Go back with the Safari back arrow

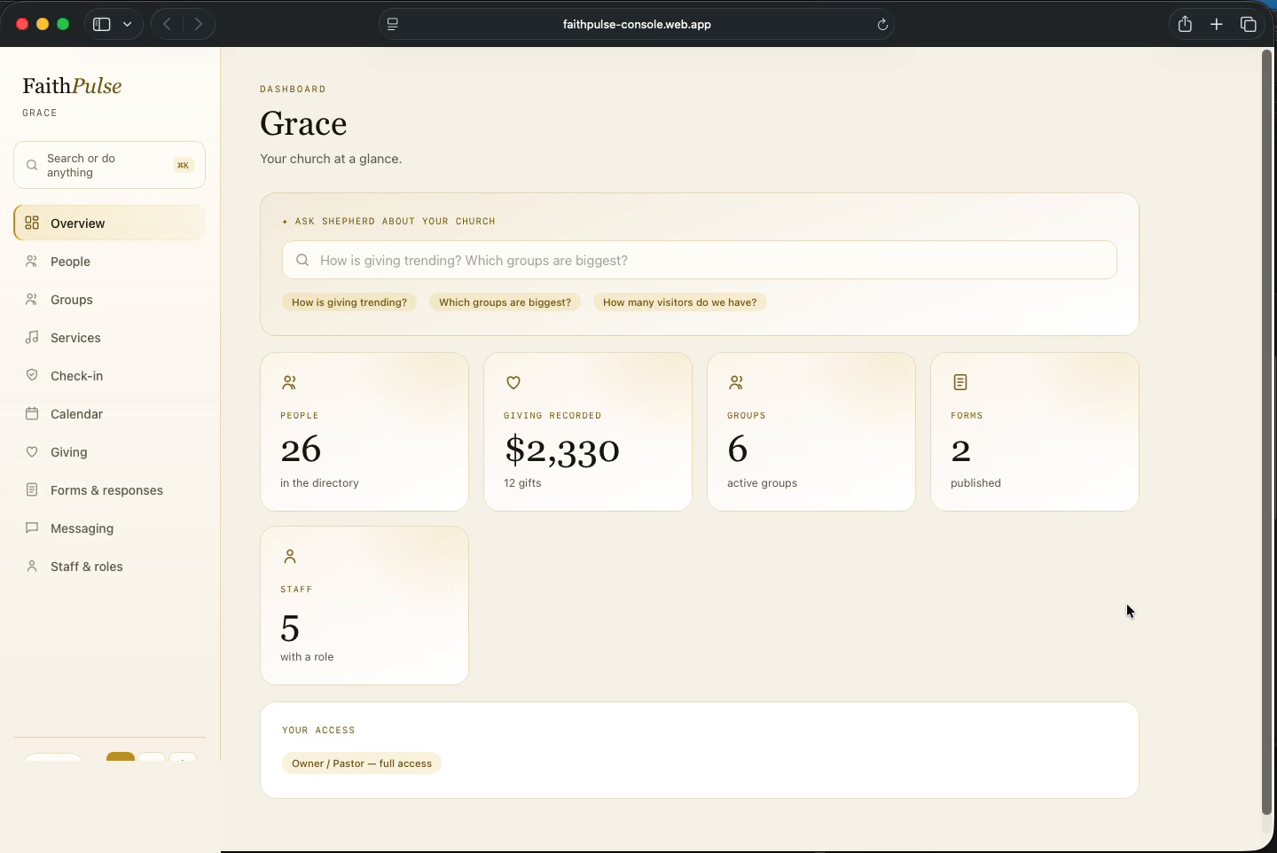pyautogui.click(x=167, y=24)
